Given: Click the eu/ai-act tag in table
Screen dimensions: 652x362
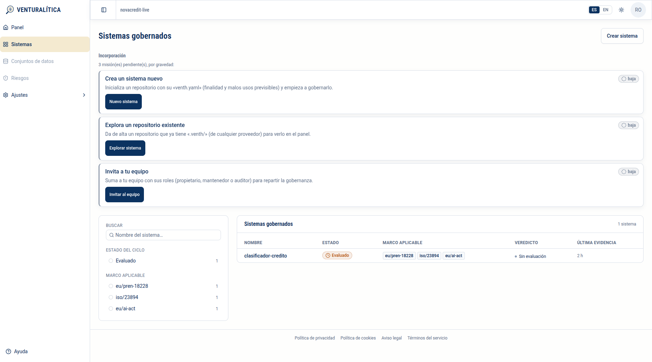Looking at the screenshot, I should (454, 256).
